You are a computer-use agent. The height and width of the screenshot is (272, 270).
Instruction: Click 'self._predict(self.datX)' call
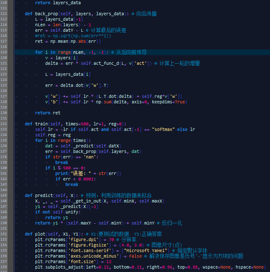[x=91, y=146]
